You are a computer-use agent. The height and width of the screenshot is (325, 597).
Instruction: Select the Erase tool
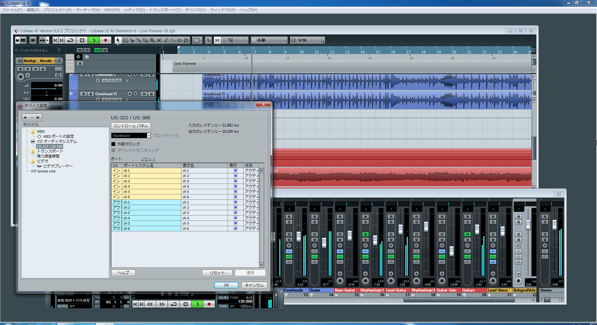coord(146,40)
